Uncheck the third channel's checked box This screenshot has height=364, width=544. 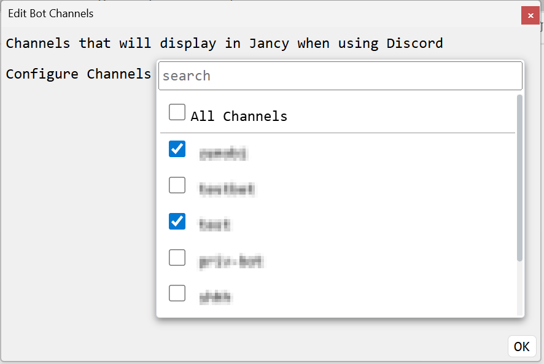click(177, 222)
